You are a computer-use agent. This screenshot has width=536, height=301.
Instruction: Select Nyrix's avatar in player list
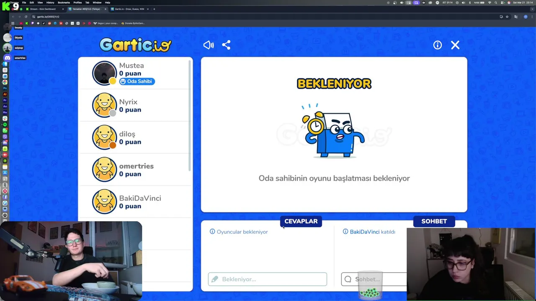point(104,105)
